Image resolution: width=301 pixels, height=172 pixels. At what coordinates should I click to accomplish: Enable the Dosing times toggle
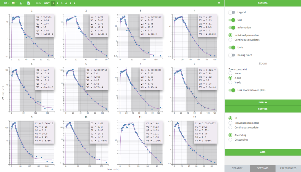pos(232,55)
